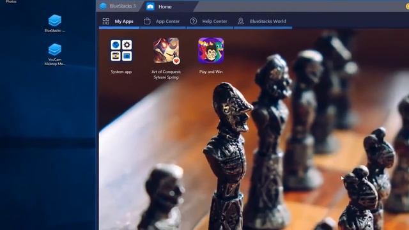Click the camera icon in System app folder
This screenshot has width=409, height=230.
click(115, 56)
